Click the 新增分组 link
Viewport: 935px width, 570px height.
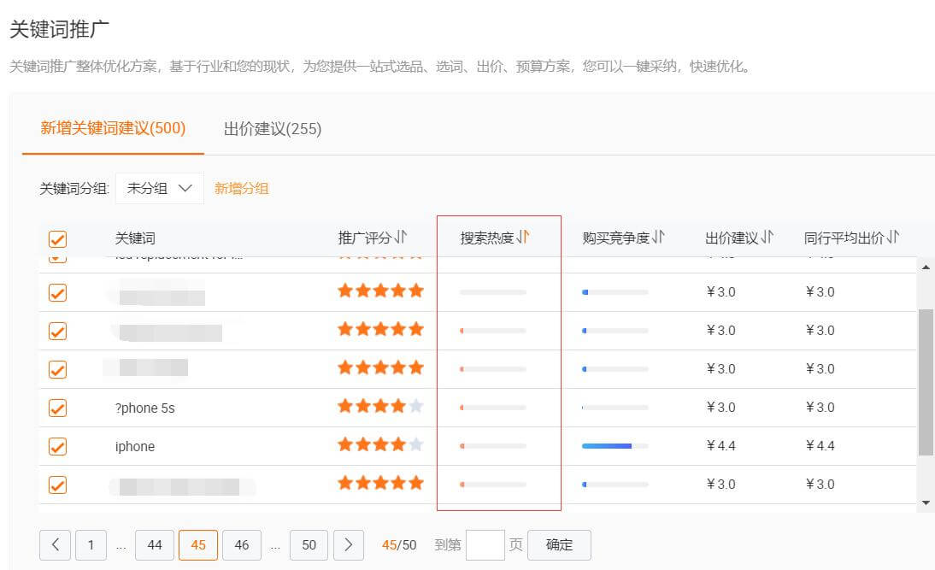[241, 189]
